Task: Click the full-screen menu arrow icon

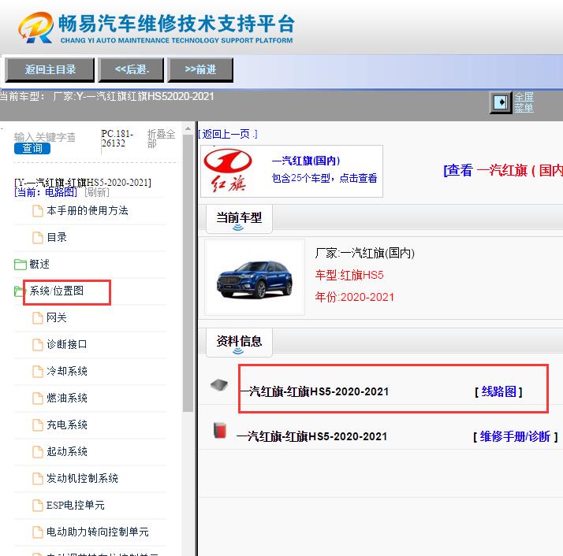Action: (x=501, y=102)
